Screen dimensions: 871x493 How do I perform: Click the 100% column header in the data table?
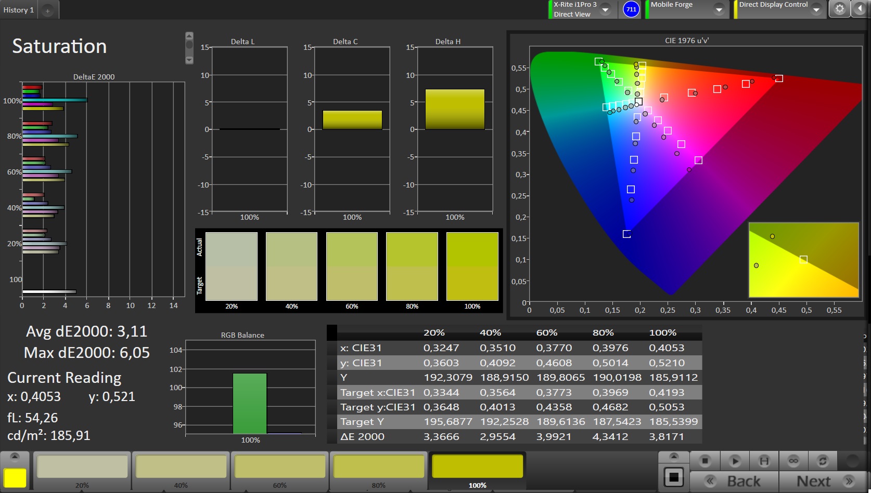point(662,332)
